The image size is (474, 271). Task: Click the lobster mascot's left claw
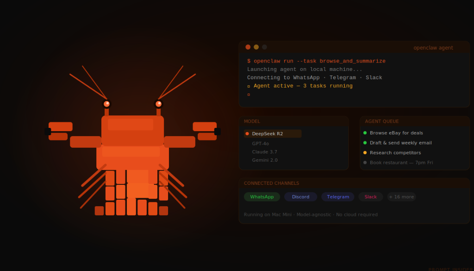[x=59, y=131]
